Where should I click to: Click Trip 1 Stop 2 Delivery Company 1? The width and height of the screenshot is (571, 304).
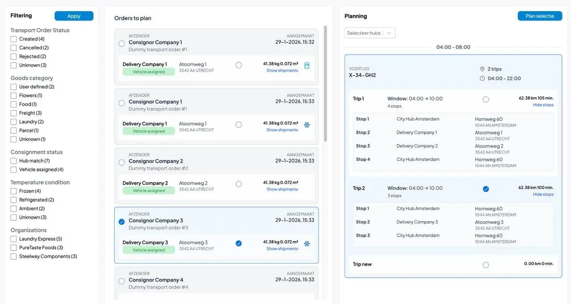(417, 132)
